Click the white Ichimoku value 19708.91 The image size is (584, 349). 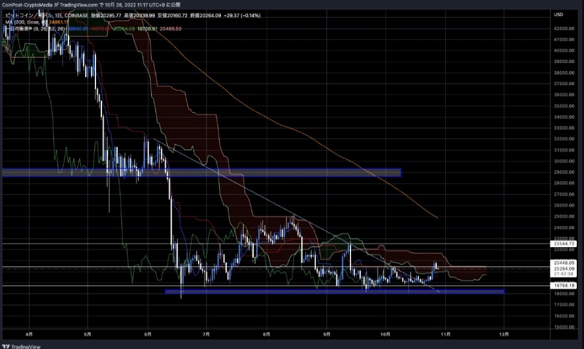pyautogui.click(x=147, y=29)
